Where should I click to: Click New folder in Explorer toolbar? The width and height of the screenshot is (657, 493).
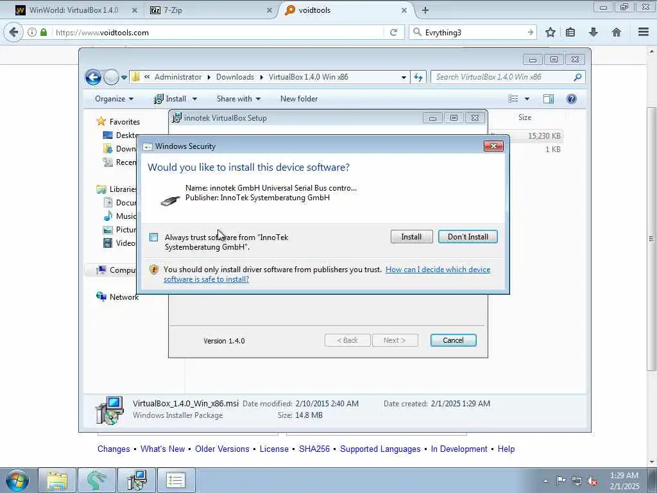click(299, 99)
